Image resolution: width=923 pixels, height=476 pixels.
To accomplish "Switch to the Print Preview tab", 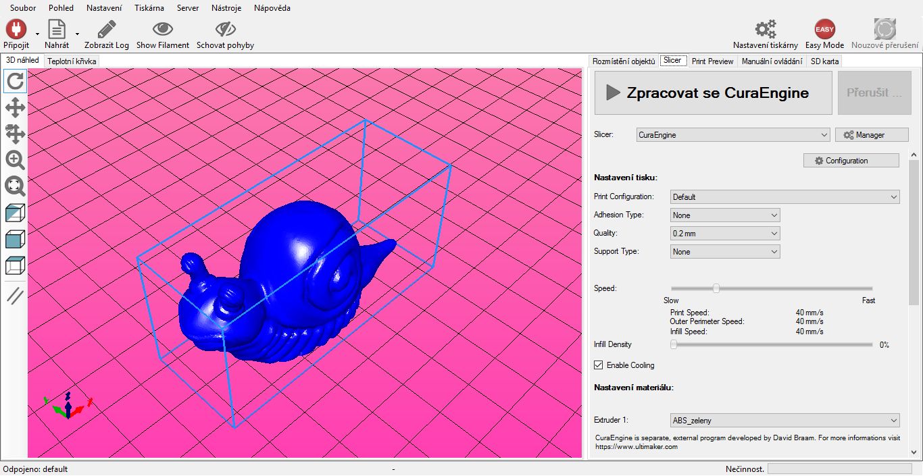I will point(712,61).
